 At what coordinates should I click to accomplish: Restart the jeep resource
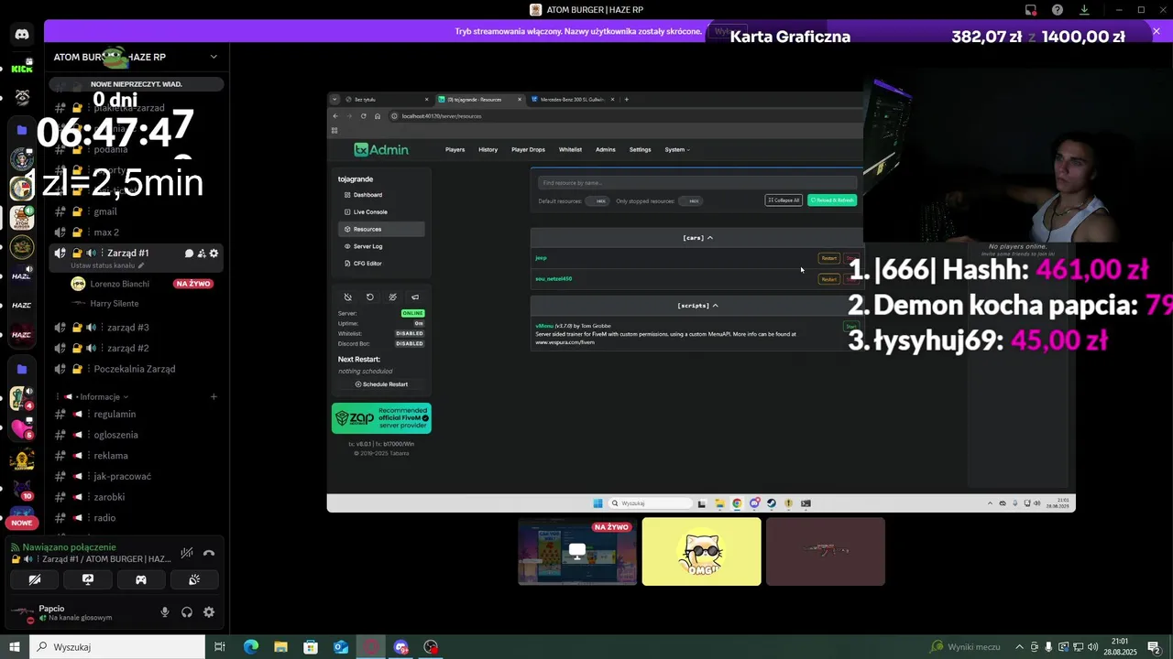(828, 258)
